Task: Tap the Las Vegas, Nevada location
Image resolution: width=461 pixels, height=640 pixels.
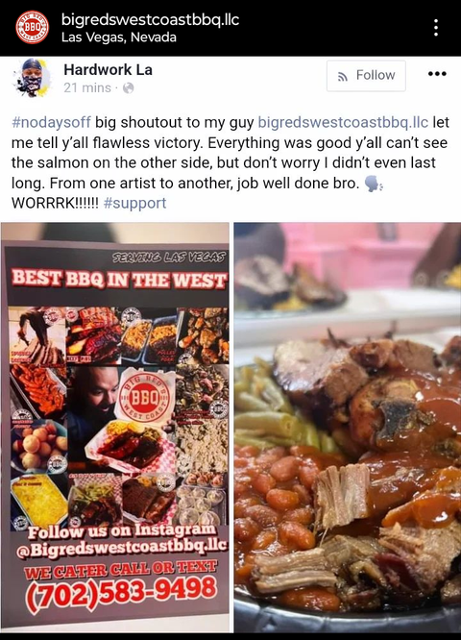Action: [x=119, y=37]
